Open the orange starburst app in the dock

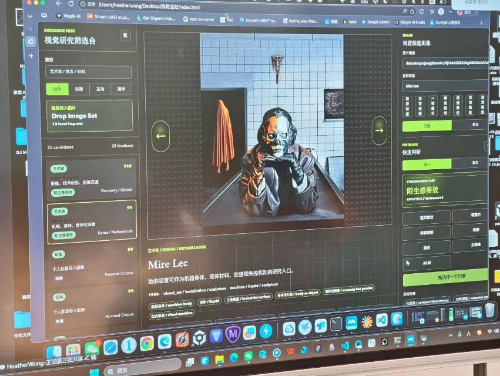(367, 321)
